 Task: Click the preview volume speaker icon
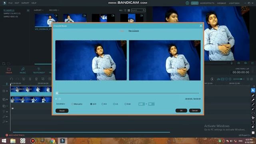coord(245,63)
